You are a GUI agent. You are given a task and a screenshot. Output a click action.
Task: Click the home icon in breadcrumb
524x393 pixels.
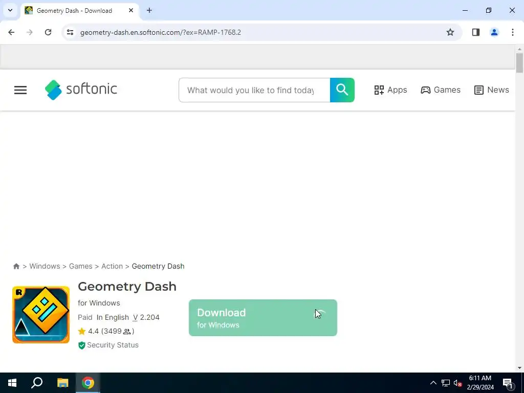[16, 266]
